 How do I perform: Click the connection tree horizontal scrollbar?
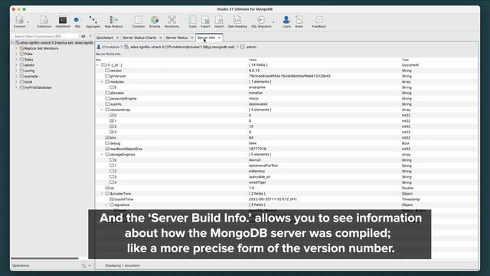tap(44, 258)
